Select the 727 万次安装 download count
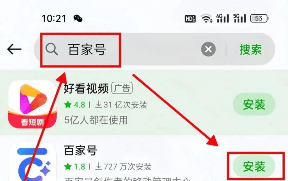This screenshot has width=288, height=181. coord(123,167)
